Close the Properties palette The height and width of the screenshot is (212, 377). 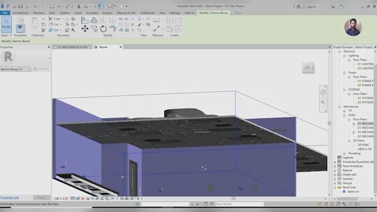tap(49, 47)
